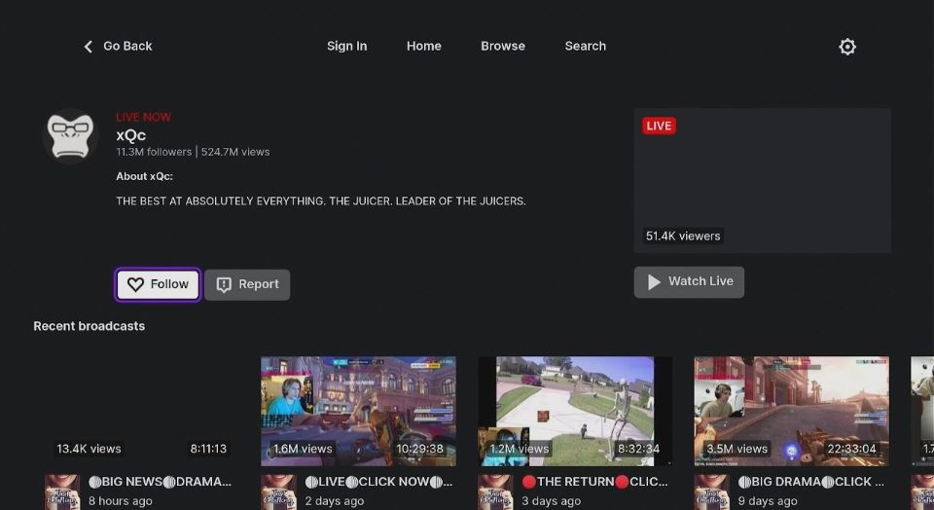934x510 pixels.
Task: Click the 3.5M views label
Action: [736, 449]
